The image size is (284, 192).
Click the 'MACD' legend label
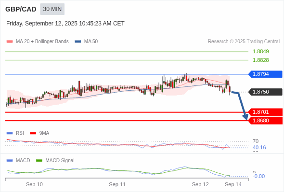pos(23,161)
